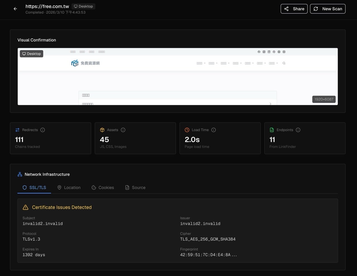
Task: Open the first dropdown menu in preview navigation
Action: tap(201, 63)
